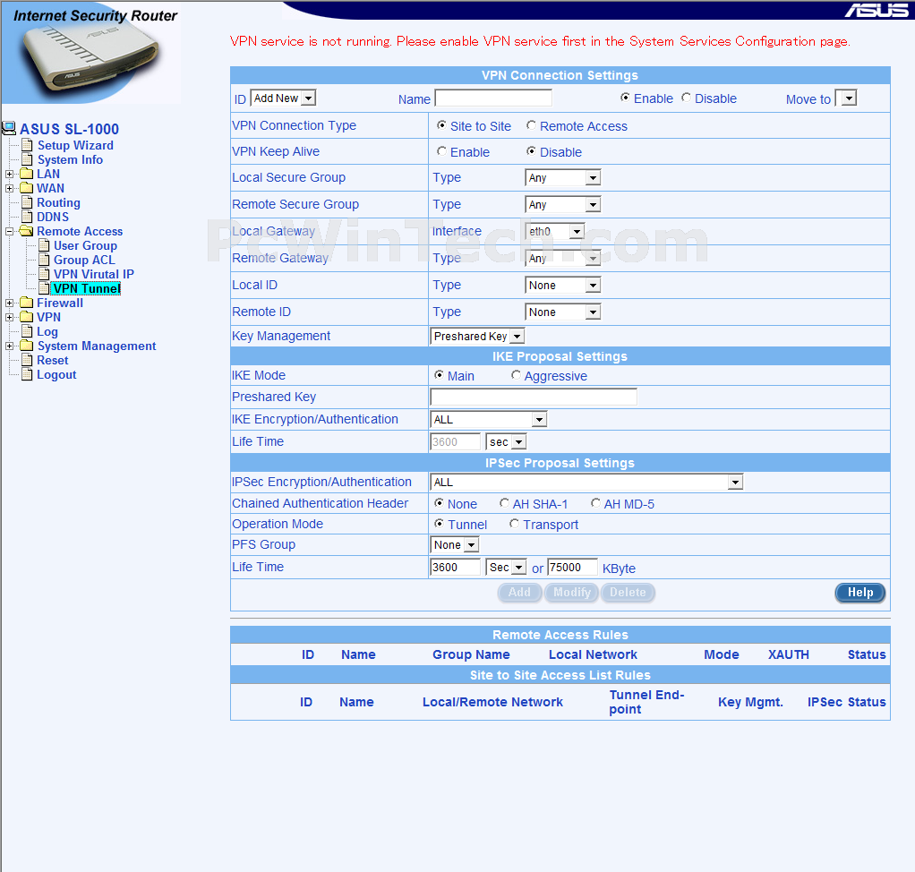Image resolution: width=915 pixels, height=872 pixels.
Task: Select Transport operation mode
Action: pyautogui.click(x=514, y=524)
